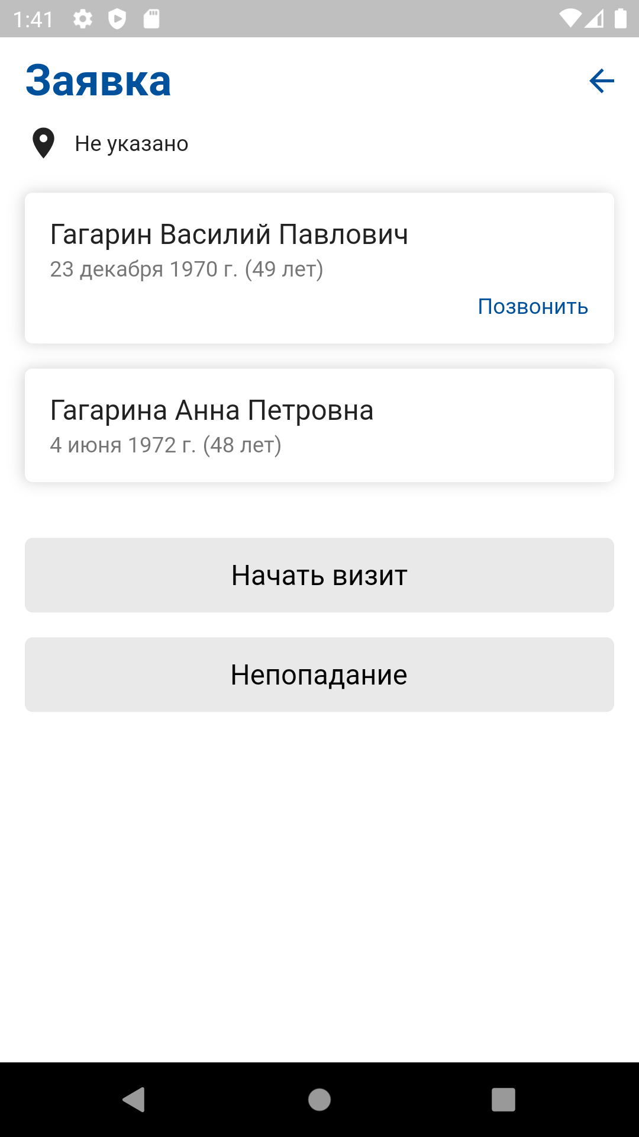Tap the 4 июня 1972 birth date

point(165,445)
